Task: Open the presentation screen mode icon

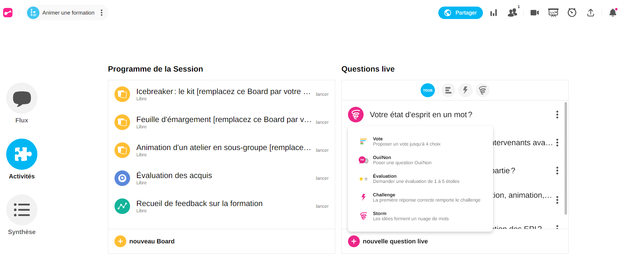Action: pyautogui.click(x=553, y=13)
